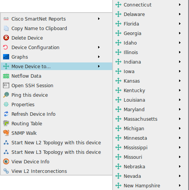Click the View Device Info eye icon

coord(6,161)
